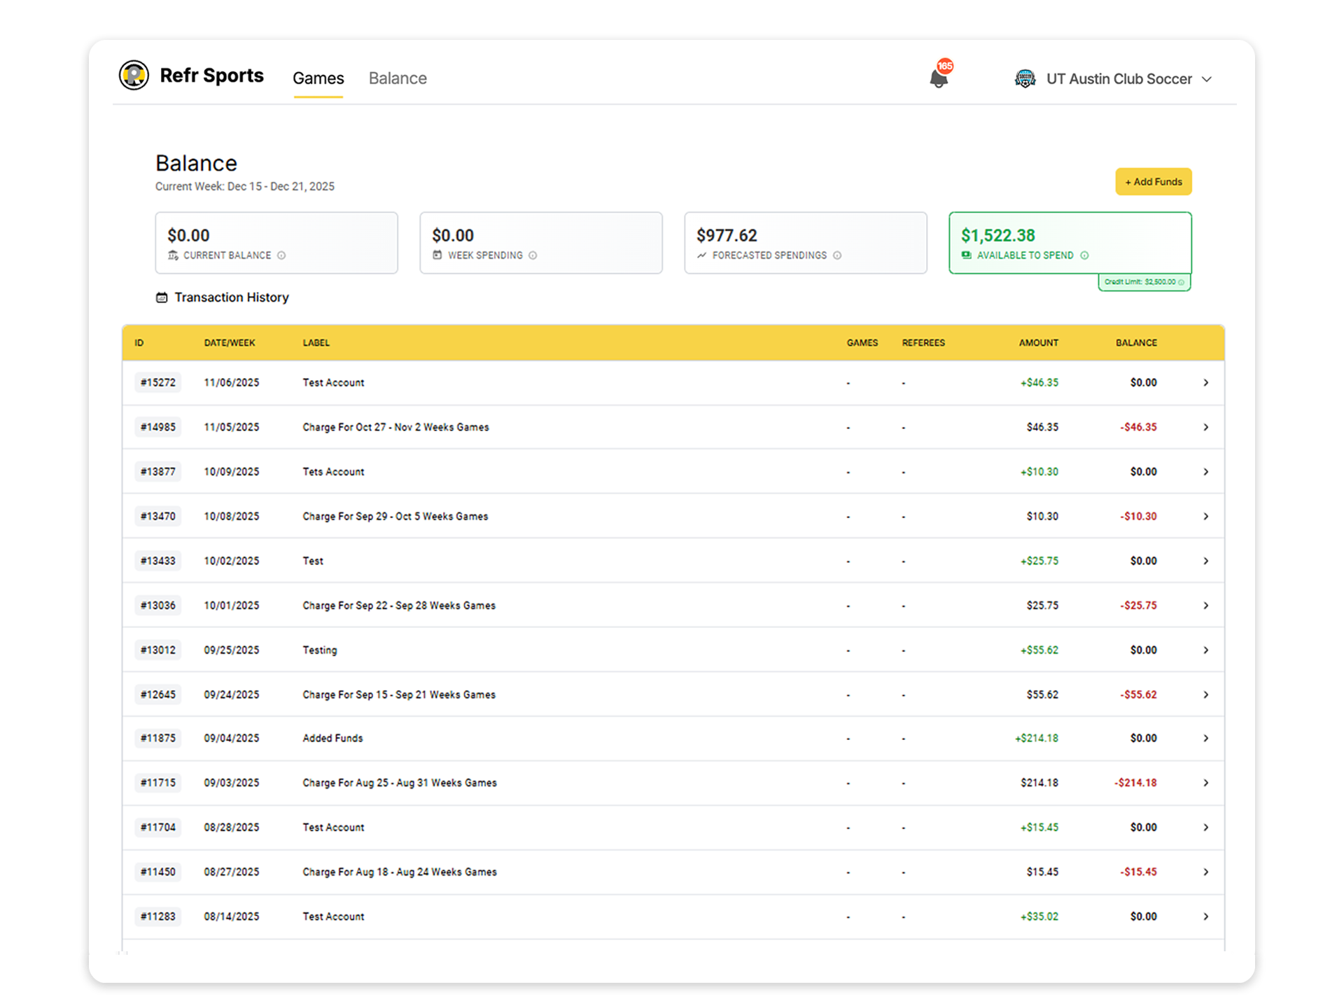Expand transaction #15272 row chevron
The height and width of the screenshot is (1008, 1344).
click(x=1205, y=383)
